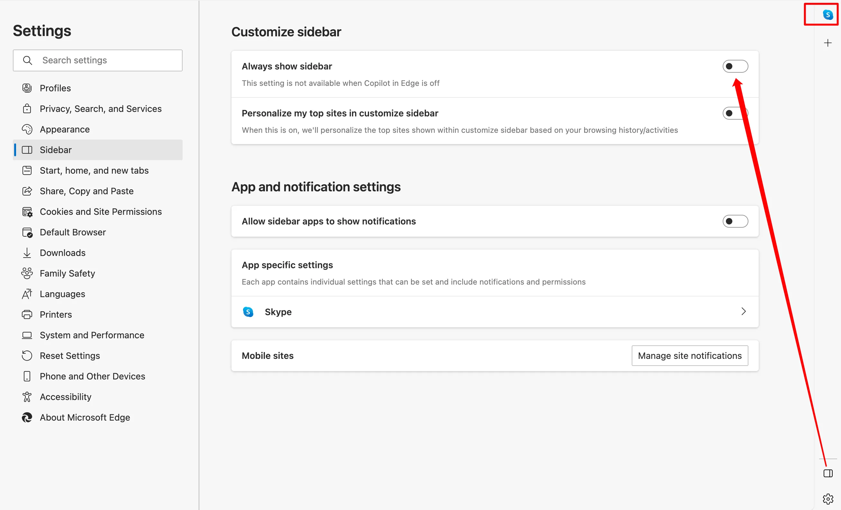This screenshot has height=510, width=841.
Task: Select the Appearance settings section
Action: pos(65,129)
